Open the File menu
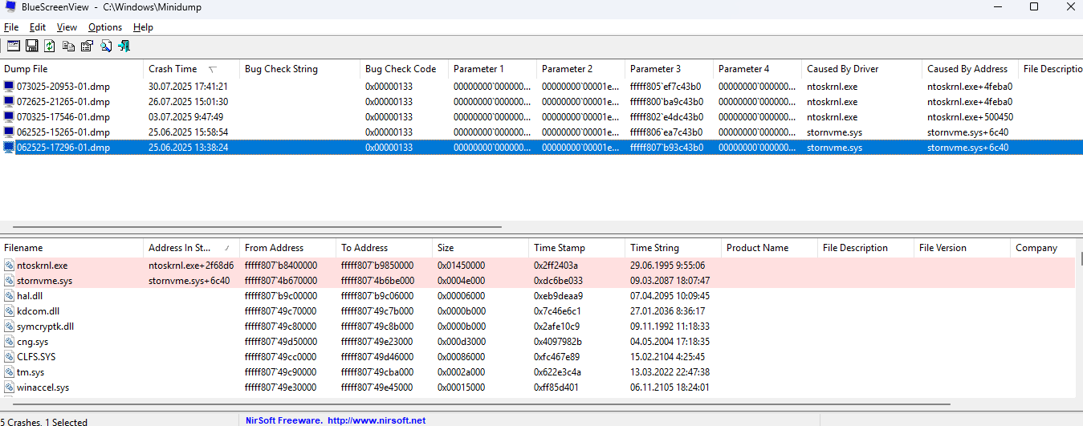 tap(11, 27)
